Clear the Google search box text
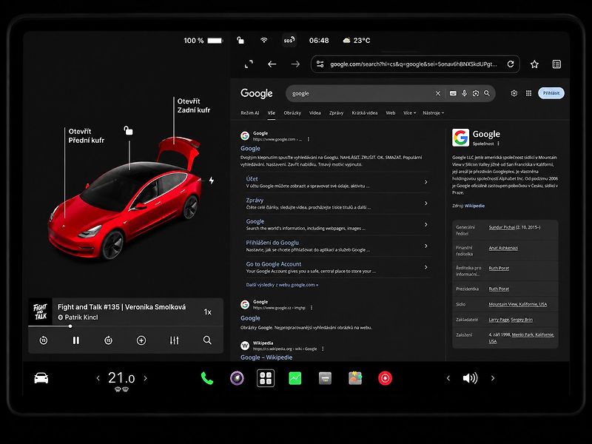Viewport: 592px width, 444px height. pyautogui.click(x=438, y=93)
